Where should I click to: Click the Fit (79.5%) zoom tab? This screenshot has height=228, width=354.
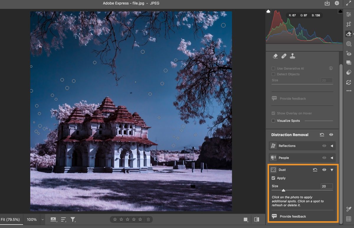pos(10,219)
